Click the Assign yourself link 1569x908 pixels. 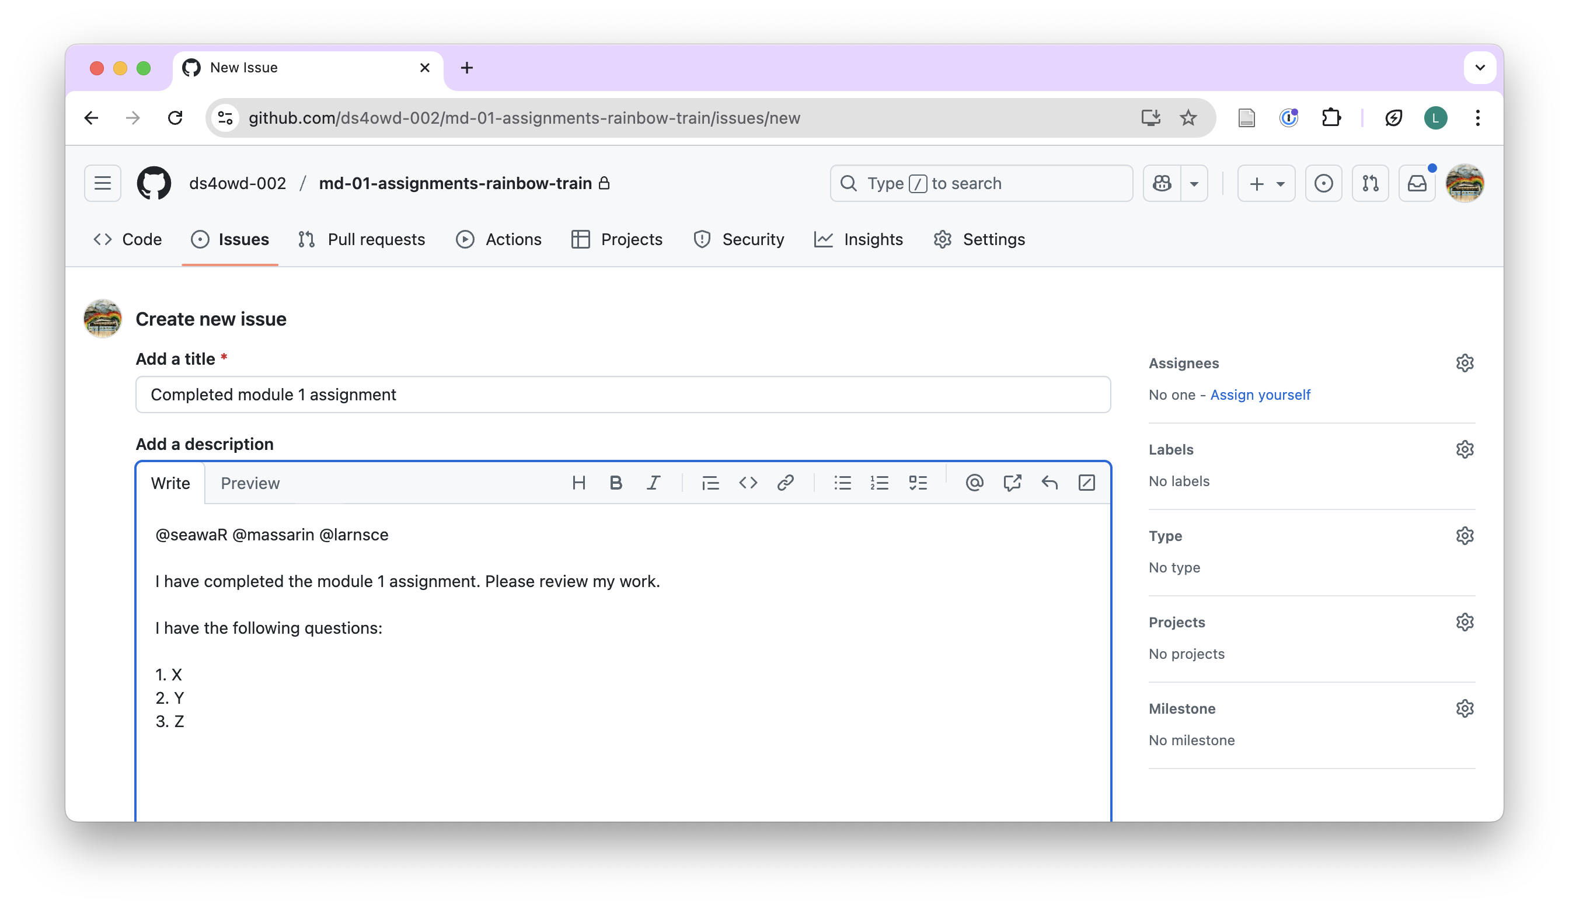pos(1260,395)
